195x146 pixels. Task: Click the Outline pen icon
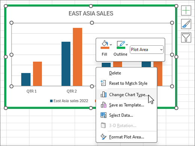click(x=121, y=43)
